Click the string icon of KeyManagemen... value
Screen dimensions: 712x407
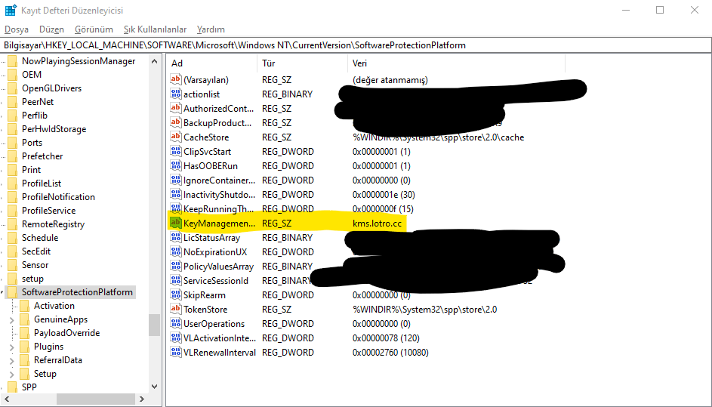176,223
